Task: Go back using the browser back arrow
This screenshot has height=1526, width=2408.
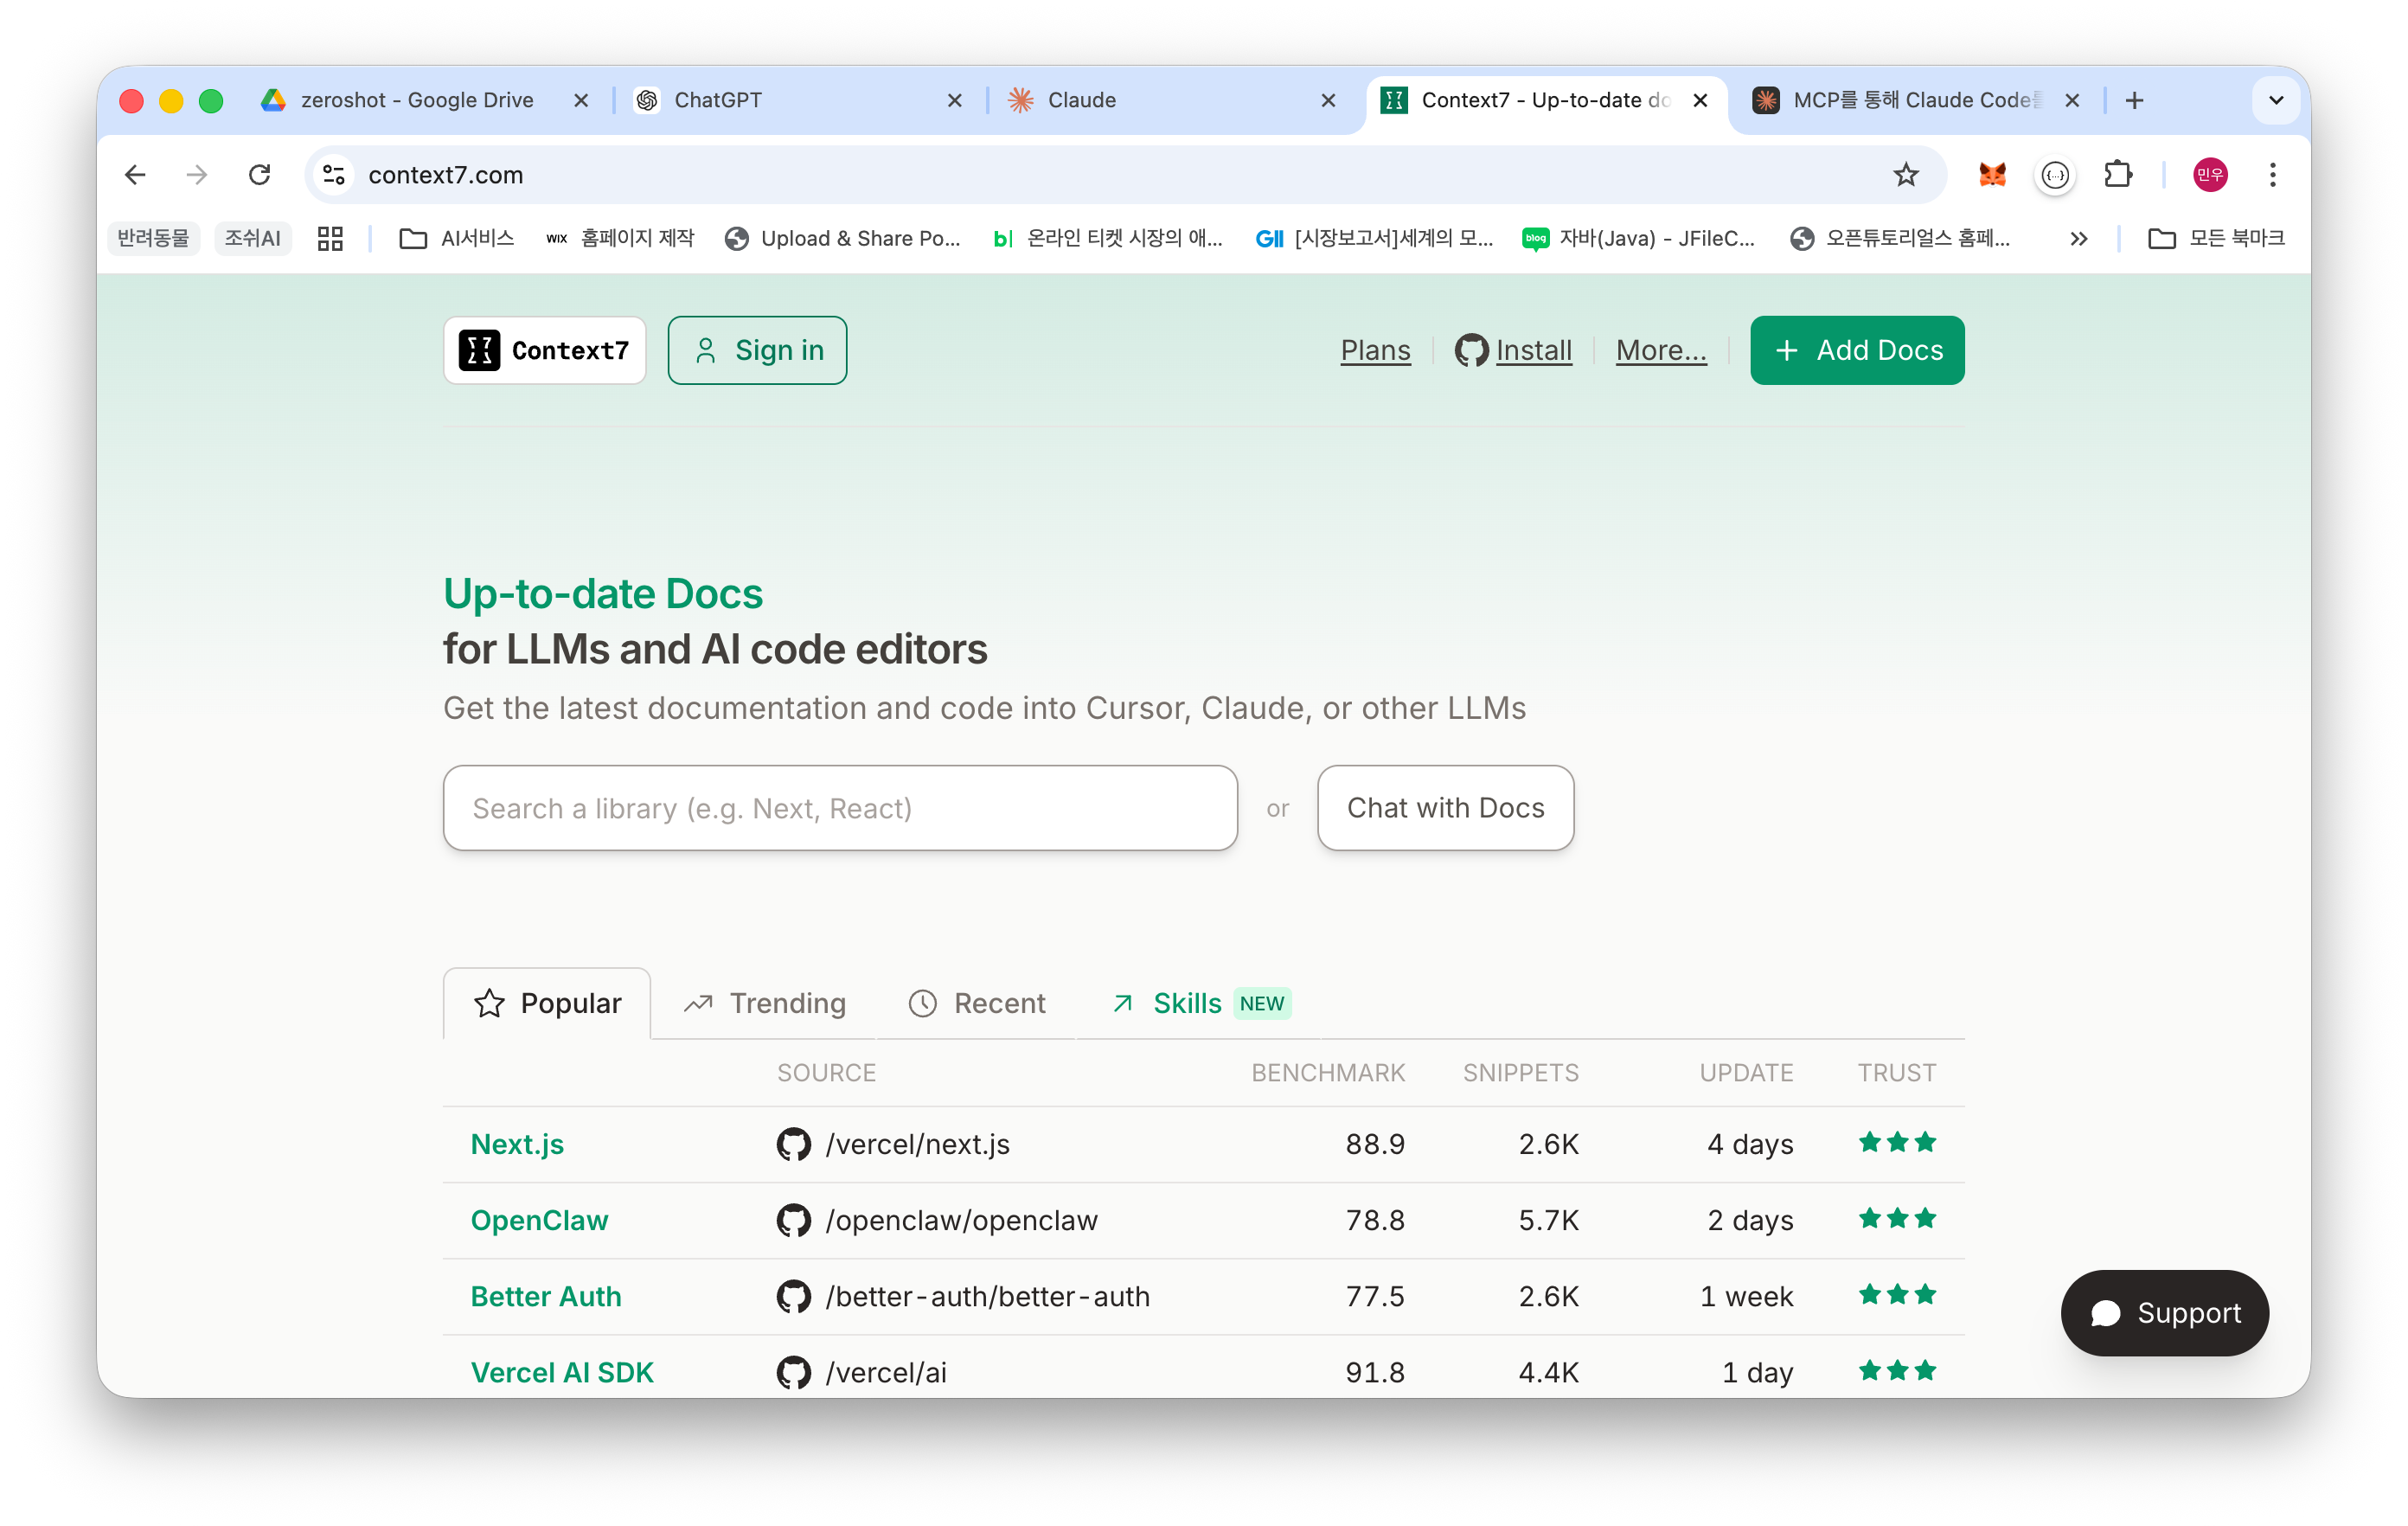Action: click(x=136, y=175)
